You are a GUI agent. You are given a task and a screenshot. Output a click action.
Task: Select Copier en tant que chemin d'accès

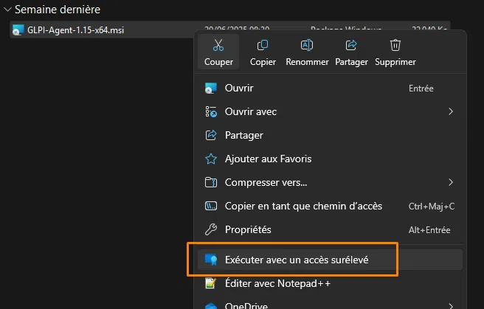click(x=330, y=206)
